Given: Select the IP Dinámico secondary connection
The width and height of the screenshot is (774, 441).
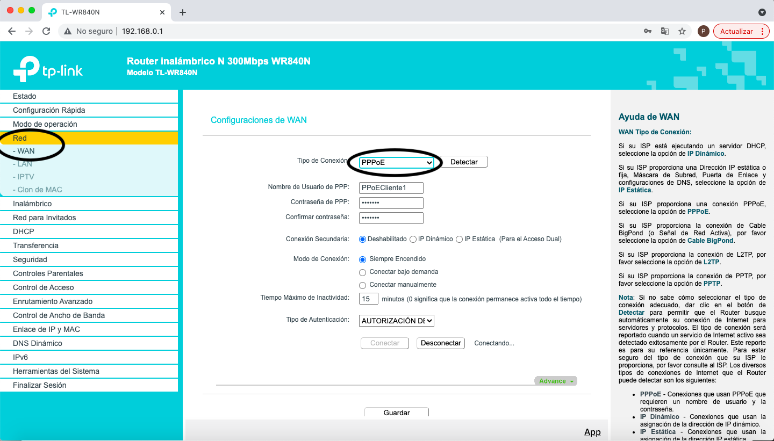Looking at the screenshot, I should [x=413, y=239].
